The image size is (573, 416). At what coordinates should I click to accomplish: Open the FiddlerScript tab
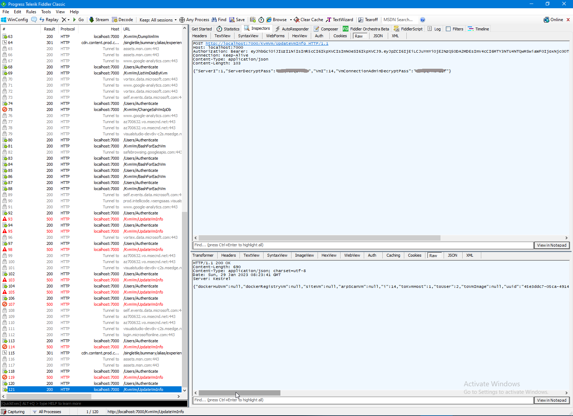click(x=408, y=29)
